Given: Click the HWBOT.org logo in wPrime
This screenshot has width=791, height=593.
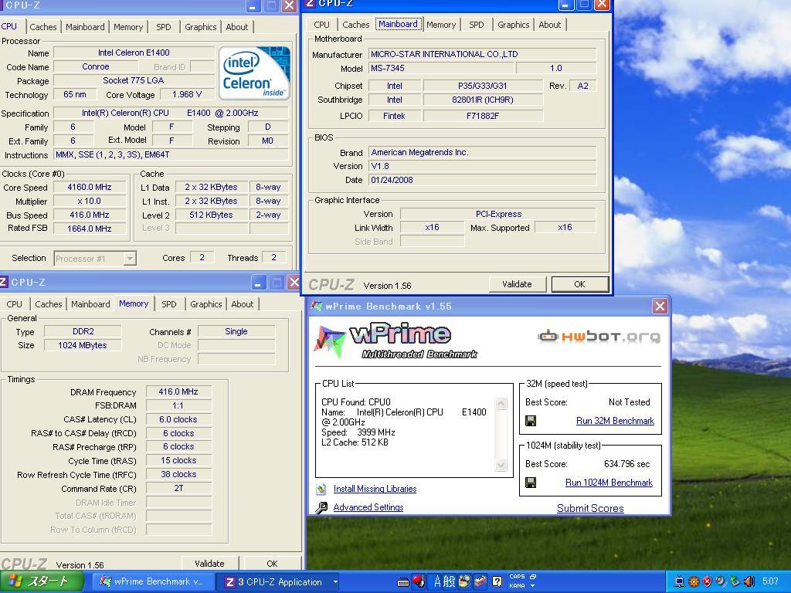Looking at the screenshot, I should (599, 337).
